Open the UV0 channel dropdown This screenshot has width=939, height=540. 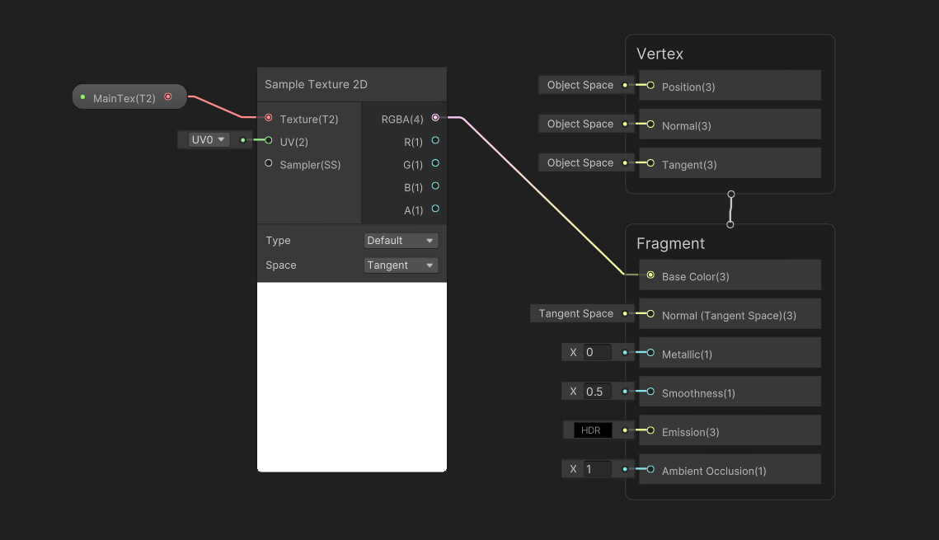pyautogui.click(x=209, y=140)
